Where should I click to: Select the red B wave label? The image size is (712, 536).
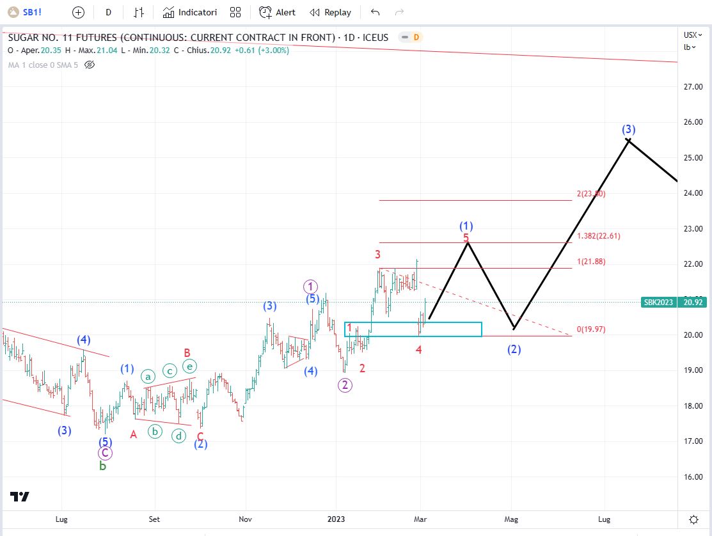click(187, 352)
